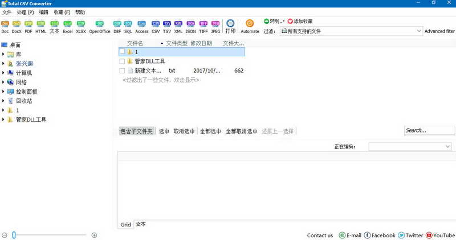Expand the 库 library tree node
The width and height of the screenshot is (456, 240).
click(x=3, y=54)
